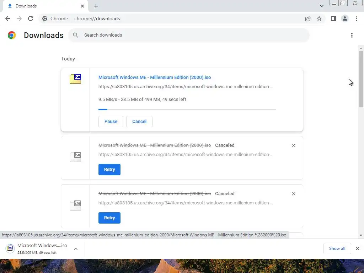Click the gray ISO icon of first canceled download
Image resolution: width=364 pixels, height=273 pixels.
pyautogui.click(x=75, y=157)
